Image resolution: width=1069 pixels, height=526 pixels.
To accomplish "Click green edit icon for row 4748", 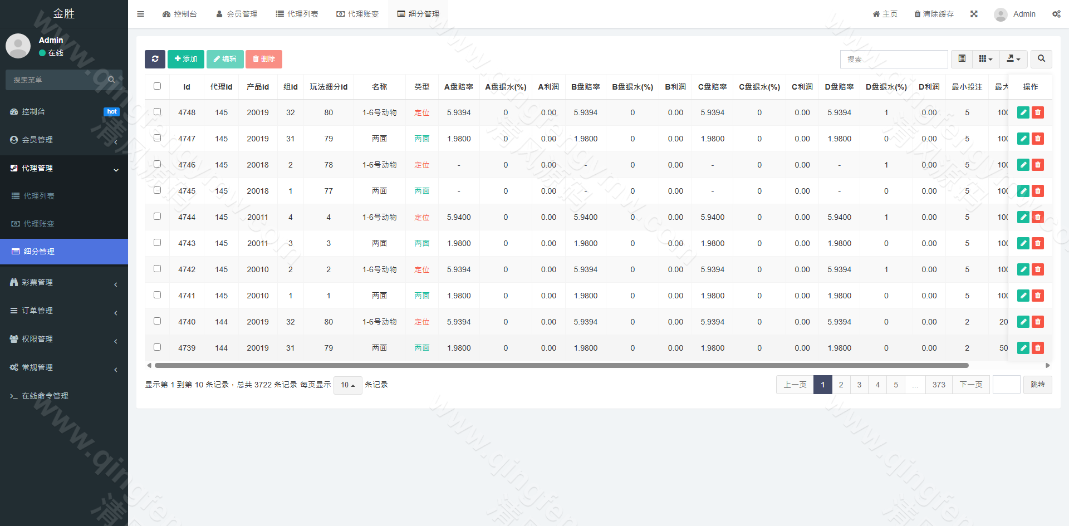I will coord(1023,112).
